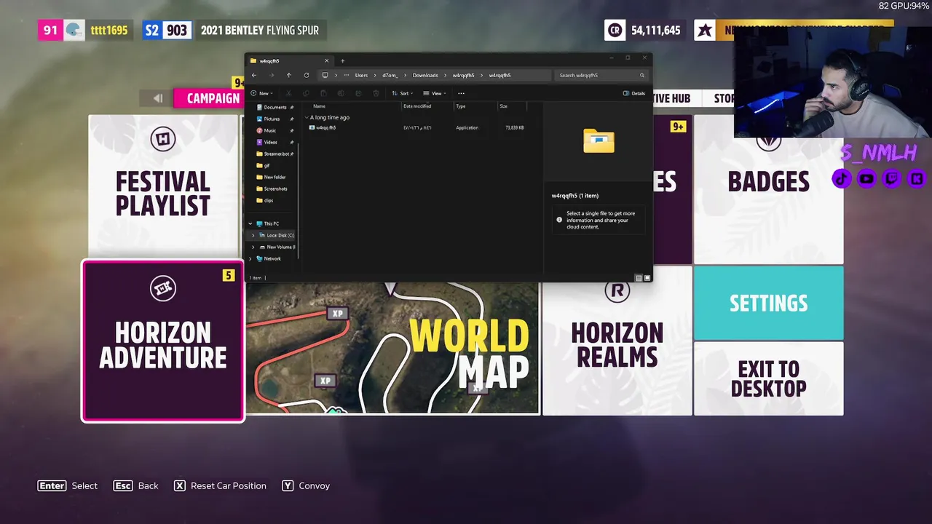
Task: Click Reset Car Position prompt
Action: (220, 485)
